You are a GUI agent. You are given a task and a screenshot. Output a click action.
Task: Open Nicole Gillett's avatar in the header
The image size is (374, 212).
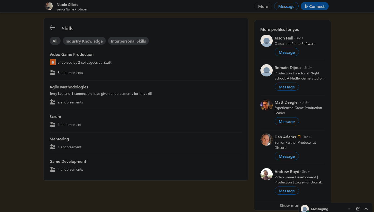(x=49, y=6)
